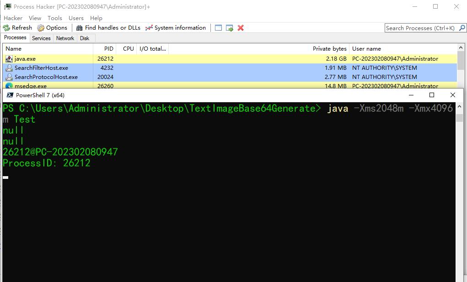This screenshot has height=282, width=467.
Task: Sort processes by the PID column
Action: click(x=108, y=49)
